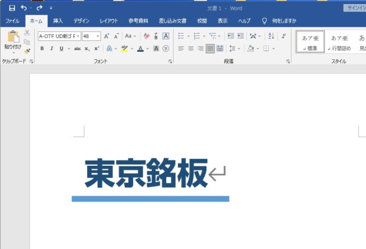Switch to the レイアウト tab

[x=109, y=21]
